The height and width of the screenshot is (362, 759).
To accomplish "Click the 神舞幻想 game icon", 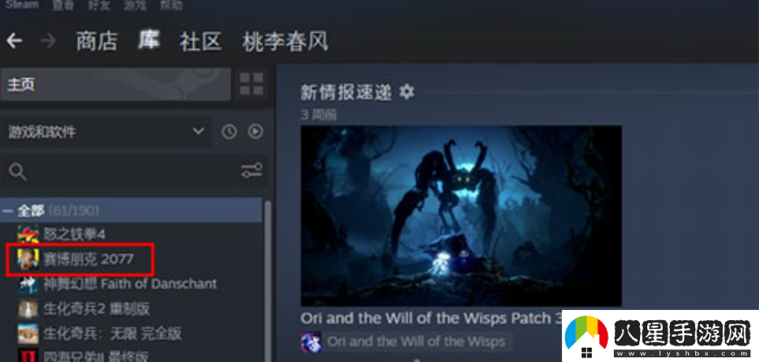I will click(x=28, y=283).
